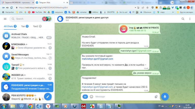
Task: Switch to the All Chats folder tab
Action: coord(10,26)
